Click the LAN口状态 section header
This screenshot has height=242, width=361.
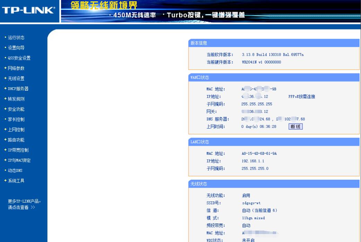(x=274, y=142)
